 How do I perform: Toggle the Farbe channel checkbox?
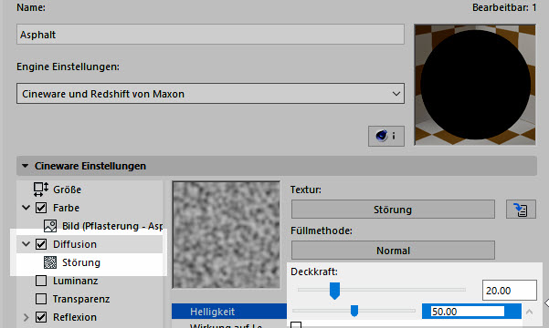point(41,208)
